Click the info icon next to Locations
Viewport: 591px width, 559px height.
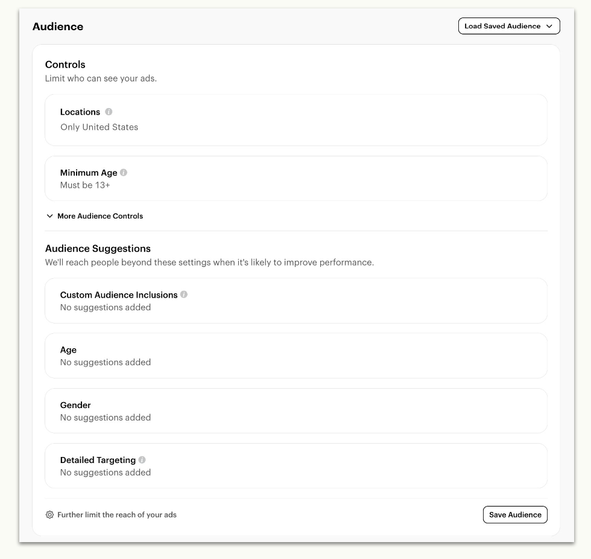pos(109,112)
